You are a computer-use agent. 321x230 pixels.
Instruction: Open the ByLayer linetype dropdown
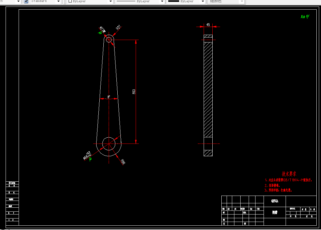coord(162,2)
